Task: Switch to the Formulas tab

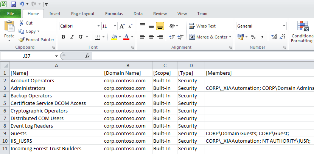Action: click(x=114, y=14)
